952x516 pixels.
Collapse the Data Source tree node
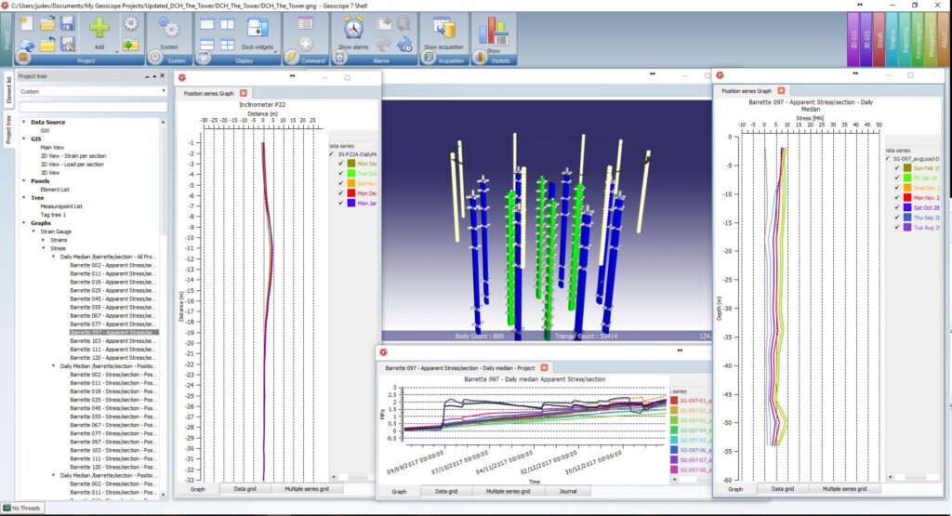pyautogui.click(x=24, y=122)
